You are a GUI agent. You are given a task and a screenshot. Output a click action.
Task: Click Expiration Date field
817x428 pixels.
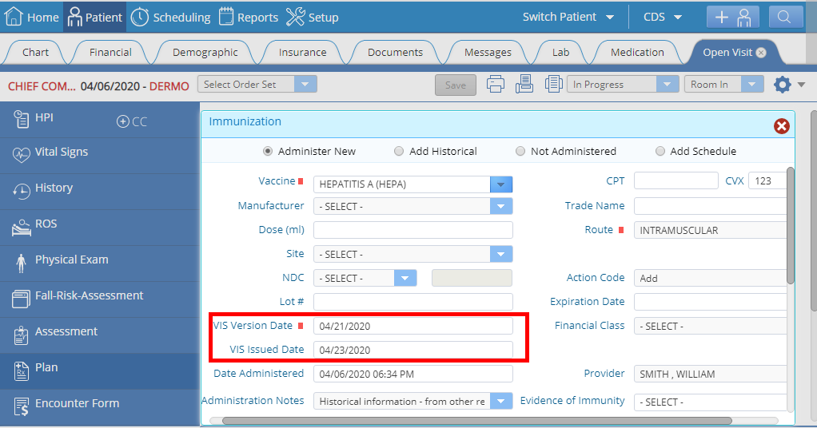tap(710, 302)
